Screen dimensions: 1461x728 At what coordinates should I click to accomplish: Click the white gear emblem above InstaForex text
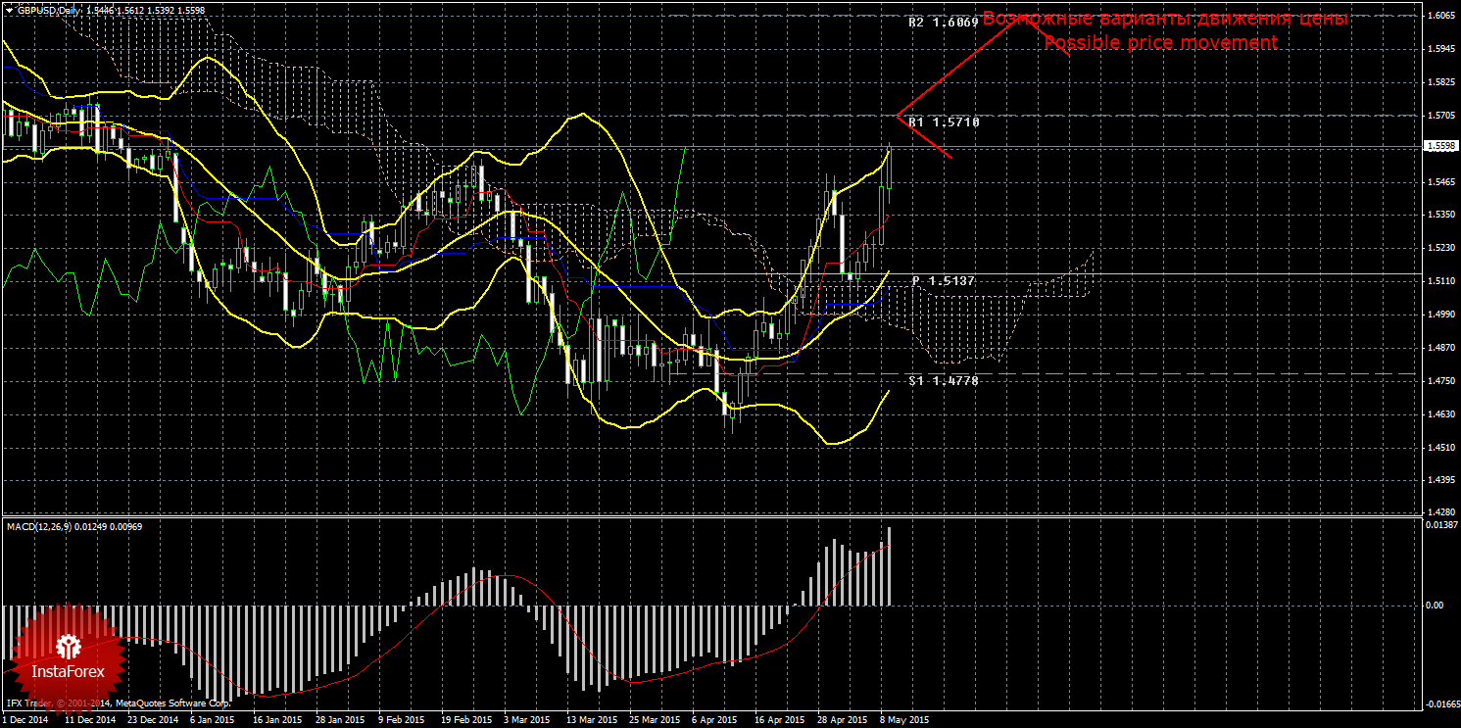point(69,646)
